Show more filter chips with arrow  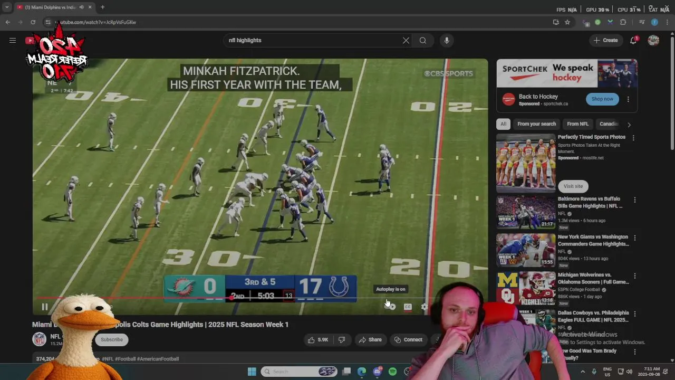(x=629, y=125)
